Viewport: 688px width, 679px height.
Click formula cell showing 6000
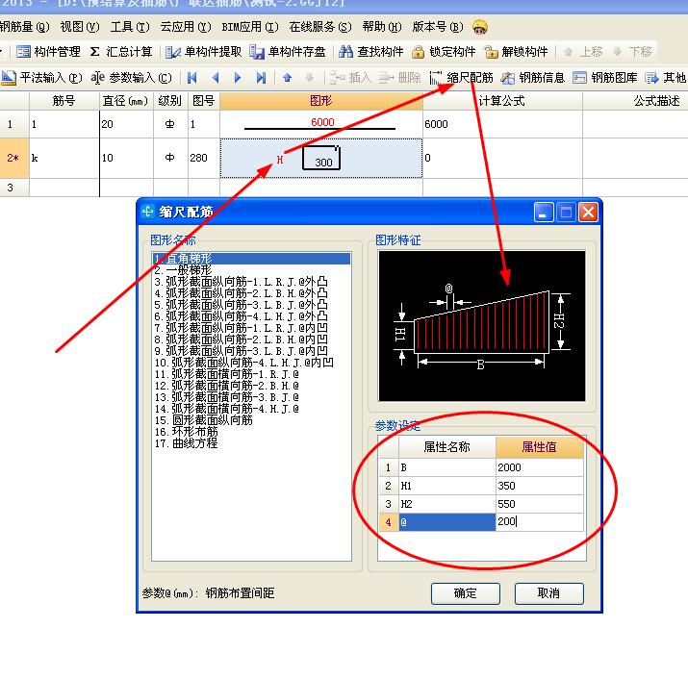(502, 124)
